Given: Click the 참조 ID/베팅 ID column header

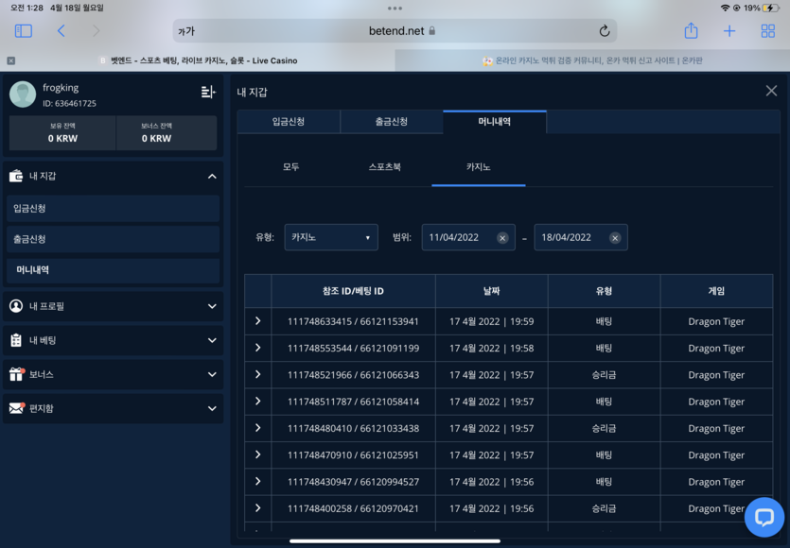Looking at the screenshot, I should click(x=353, y=291).
